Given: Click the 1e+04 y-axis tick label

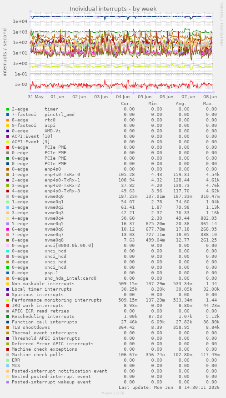Looking at the screenshot, I should (x=20, y=21).
